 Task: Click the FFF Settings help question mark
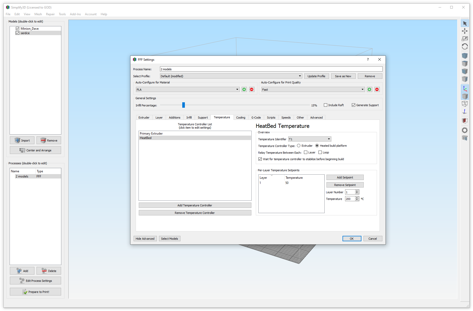(x=368, y=59)
